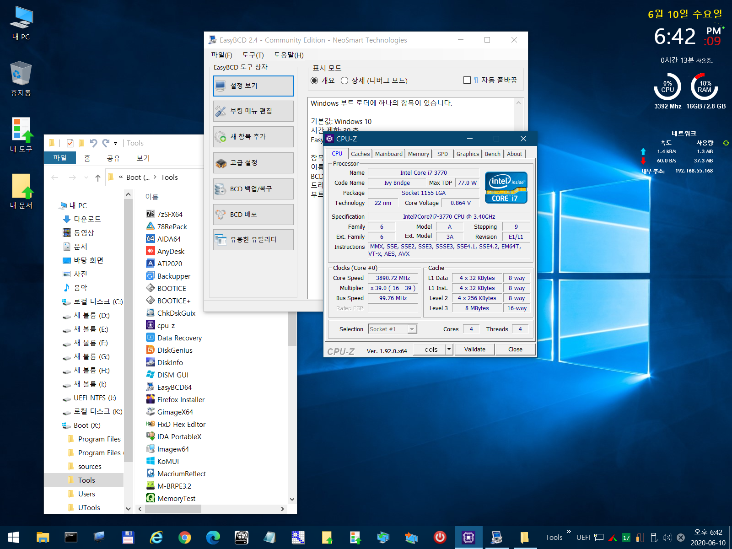This screenshot has height=549, width=732.
Task: Switch to Caches tab in CPU-Z
Action: 360,154
